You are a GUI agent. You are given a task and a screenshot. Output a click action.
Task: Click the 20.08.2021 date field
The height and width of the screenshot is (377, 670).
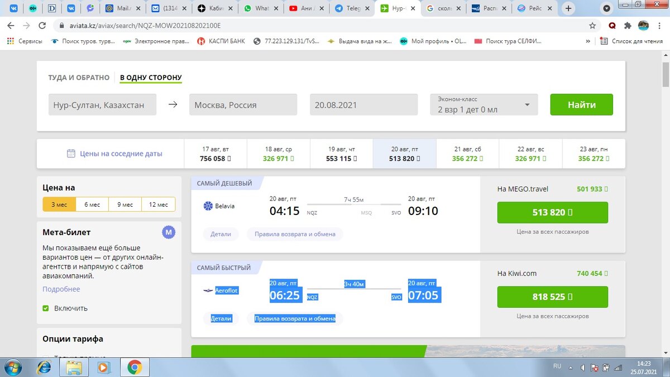point(363,104)
